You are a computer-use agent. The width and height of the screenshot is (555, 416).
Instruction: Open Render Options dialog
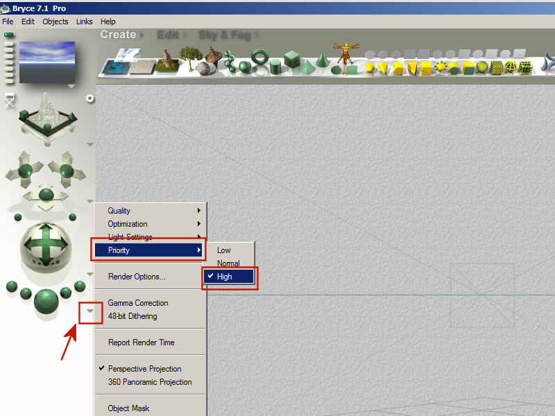(x=150, y=277)
